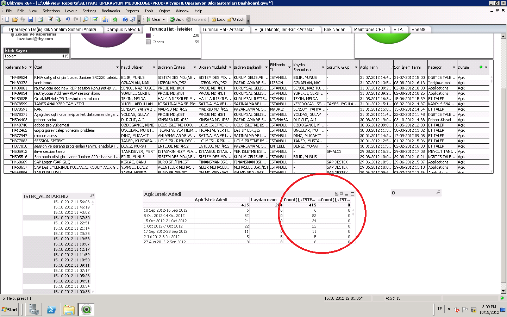Maximize the Açık İstek Adedi chart object
Screen dimensions: 507x317
[352, 194]
